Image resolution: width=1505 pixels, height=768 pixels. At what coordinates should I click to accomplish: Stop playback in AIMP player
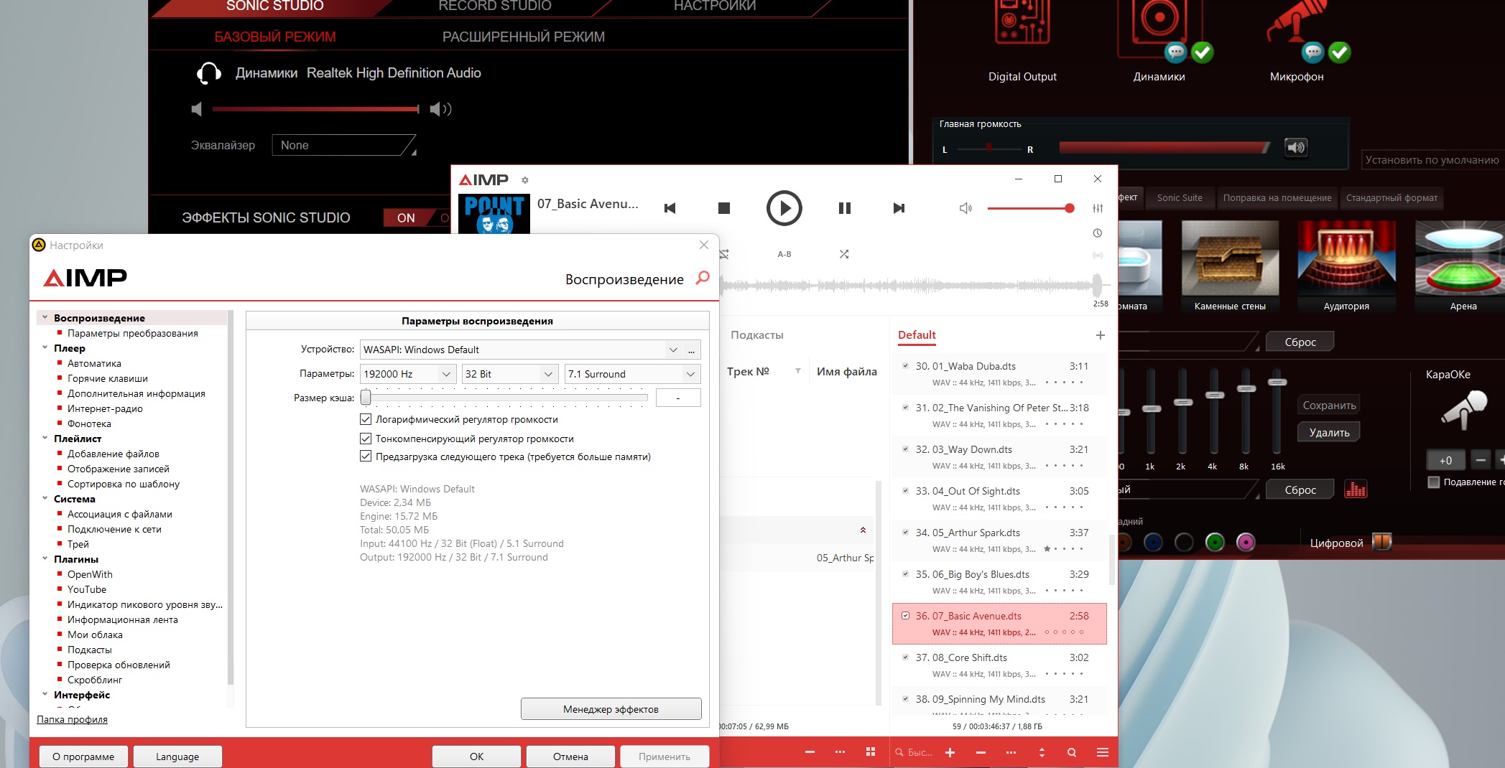(x=724, y=208)
